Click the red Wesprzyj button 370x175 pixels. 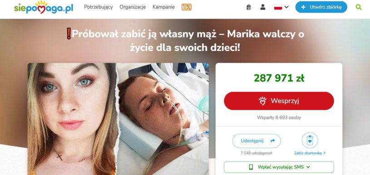279,101
